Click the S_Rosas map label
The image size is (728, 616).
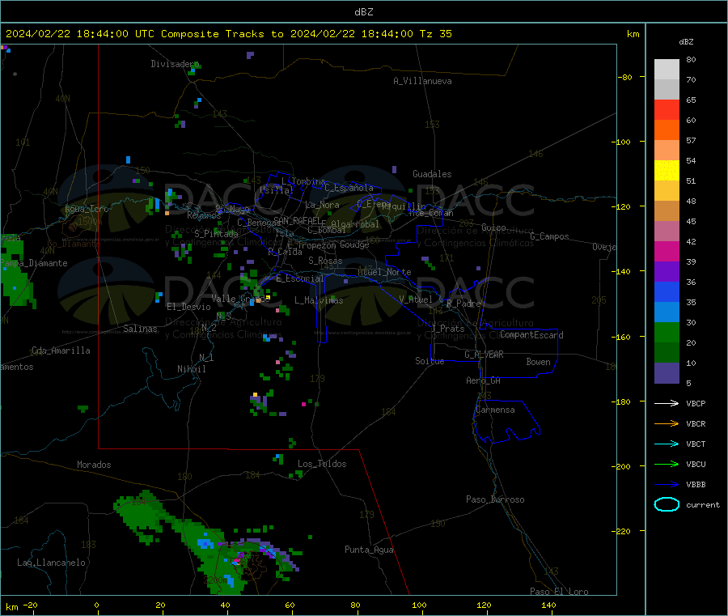[x=325, y=261]
